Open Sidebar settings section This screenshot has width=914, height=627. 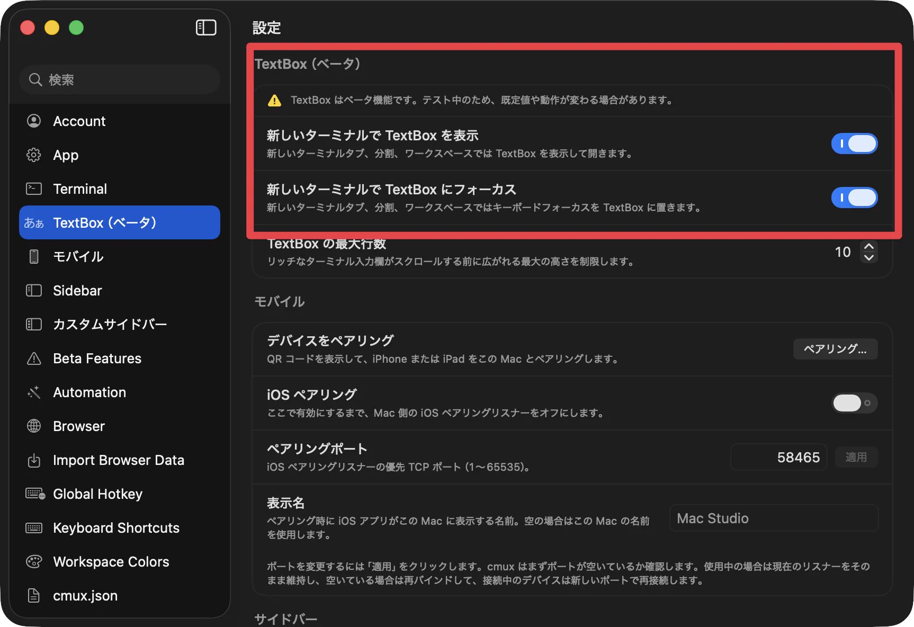point(120,290)
